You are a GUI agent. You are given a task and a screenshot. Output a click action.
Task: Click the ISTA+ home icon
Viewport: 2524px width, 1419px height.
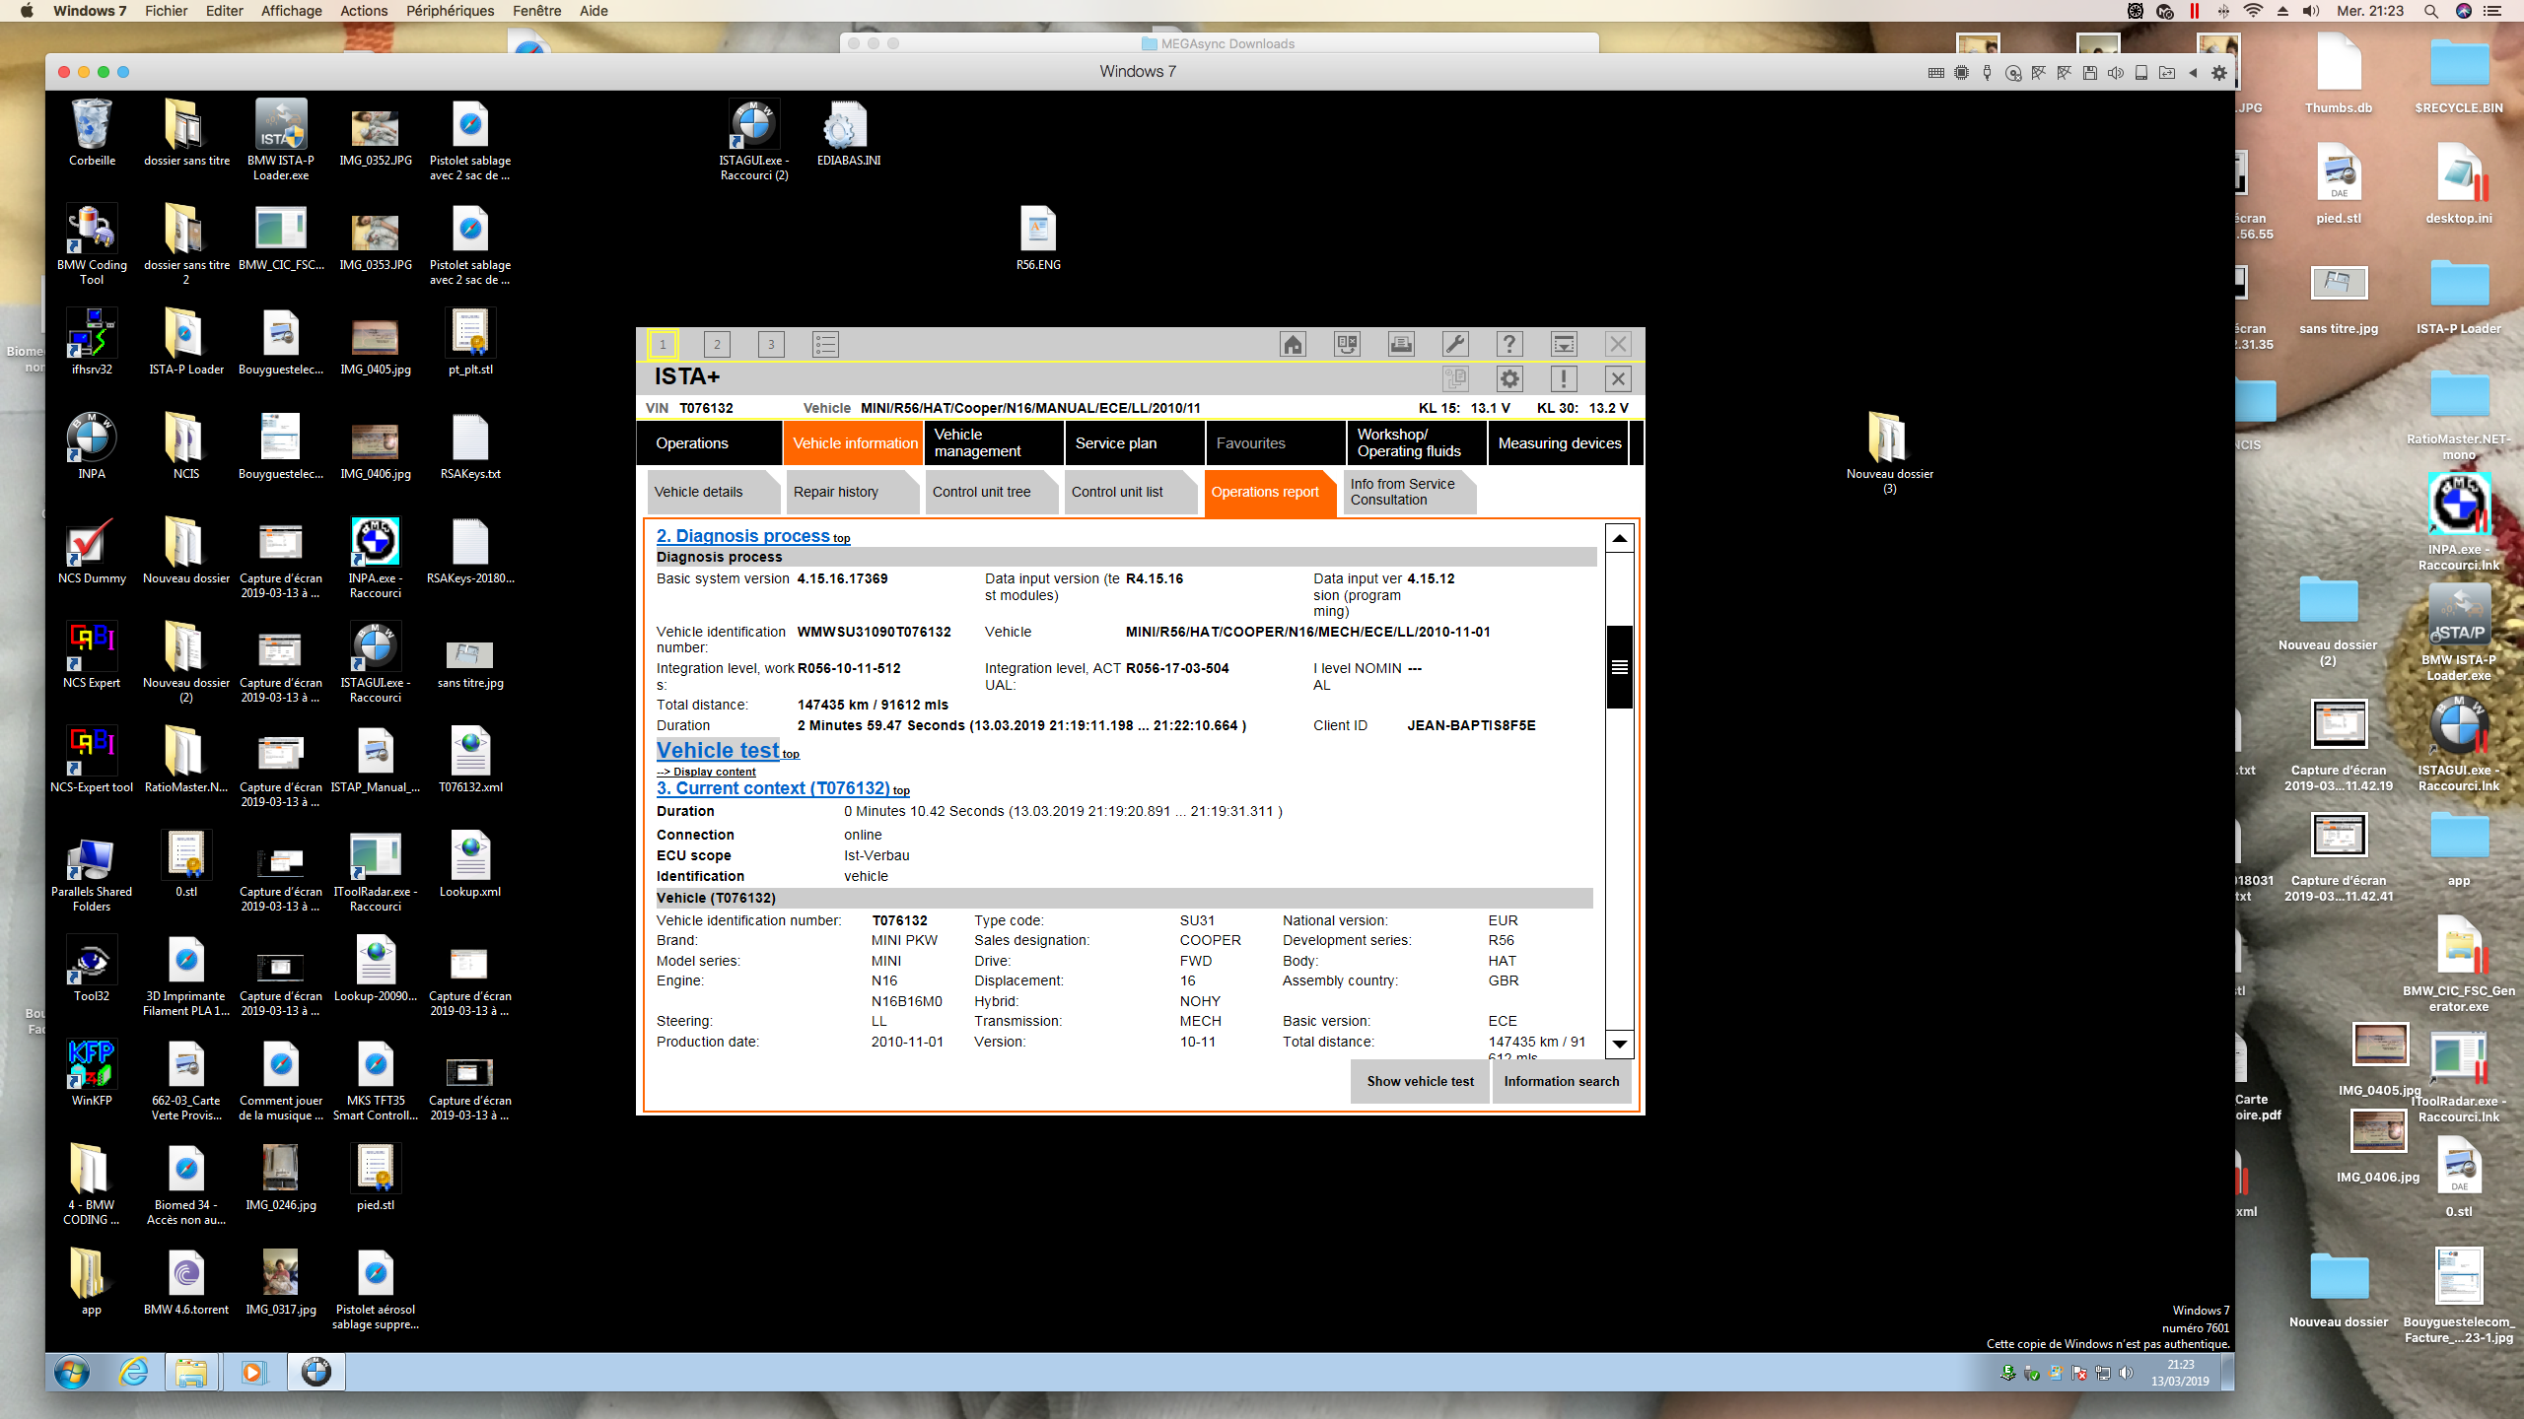[x=1293, y=344]
